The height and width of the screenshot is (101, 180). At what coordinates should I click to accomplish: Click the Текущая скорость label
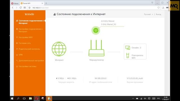(x=66, y=82)
